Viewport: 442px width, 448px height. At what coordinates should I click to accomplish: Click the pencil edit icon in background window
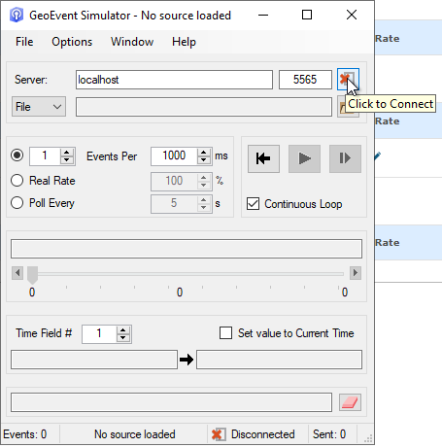[378, 156]
